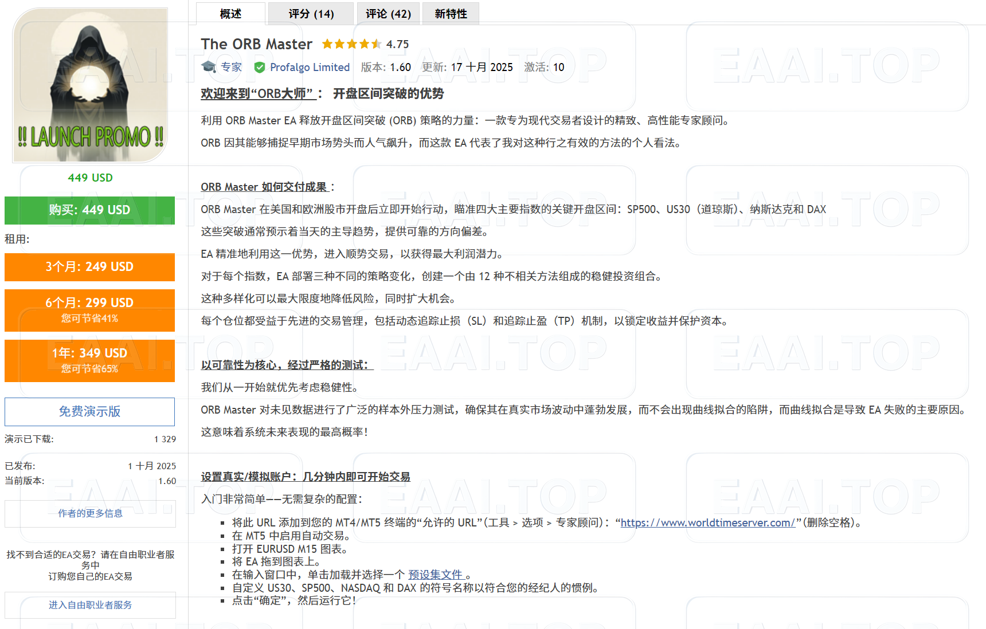Open 作者的更多信息 section
Viewport: 986px width, 629px height.
(x=89, y=513)
